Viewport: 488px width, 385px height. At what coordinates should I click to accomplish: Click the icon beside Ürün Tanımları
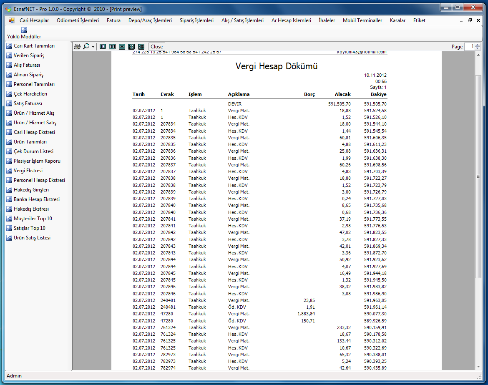click(9, 142)
